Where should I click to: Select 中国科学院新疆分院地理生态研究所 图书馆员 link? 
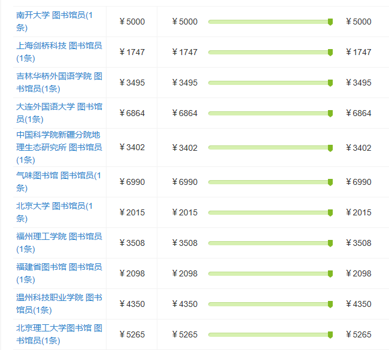(59, 147)
